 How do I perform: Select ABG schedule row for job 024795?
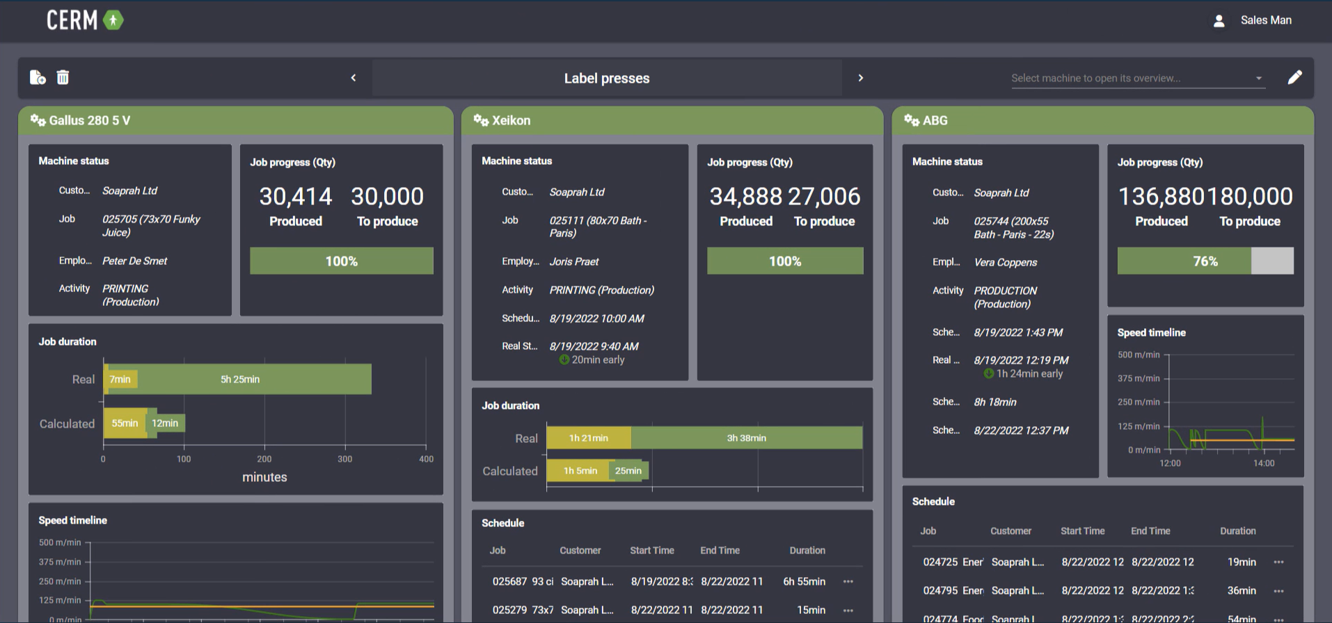(x=1103, y=590)
